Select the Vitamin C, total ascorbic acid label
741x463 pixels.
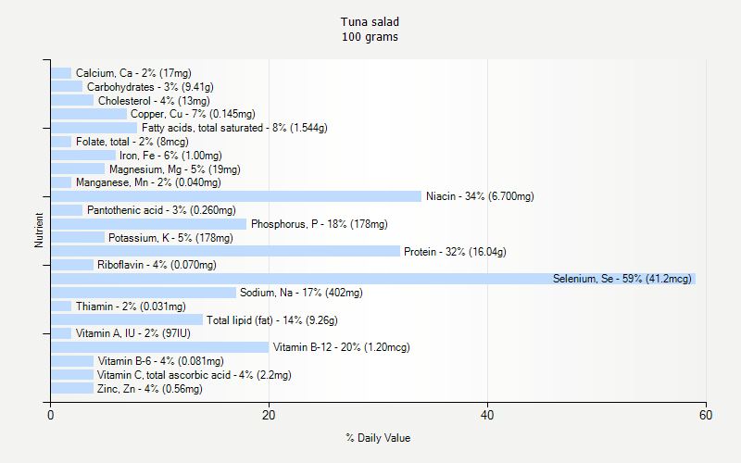coord(194,375)
